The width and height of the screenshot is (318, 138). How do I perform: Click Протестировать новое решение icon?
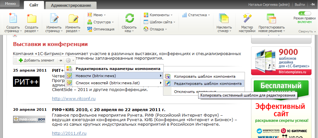coord(271,18)
